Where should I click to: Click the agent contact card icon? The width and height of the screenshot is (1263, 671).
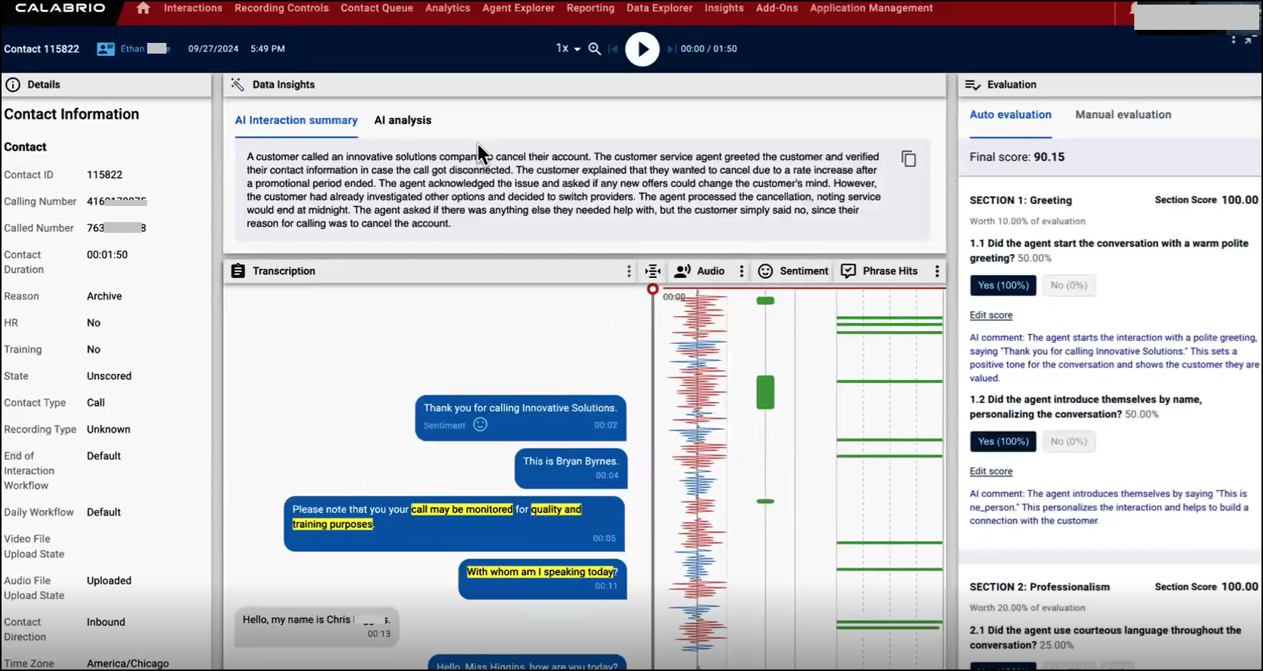click(106, 49)
